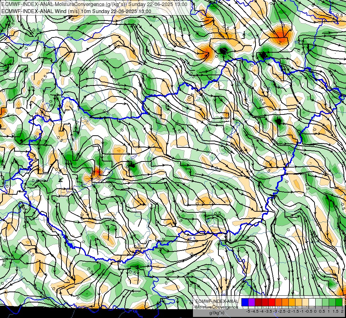
Task: Click the legend tick label -2.5
Action: coord(282,311)
